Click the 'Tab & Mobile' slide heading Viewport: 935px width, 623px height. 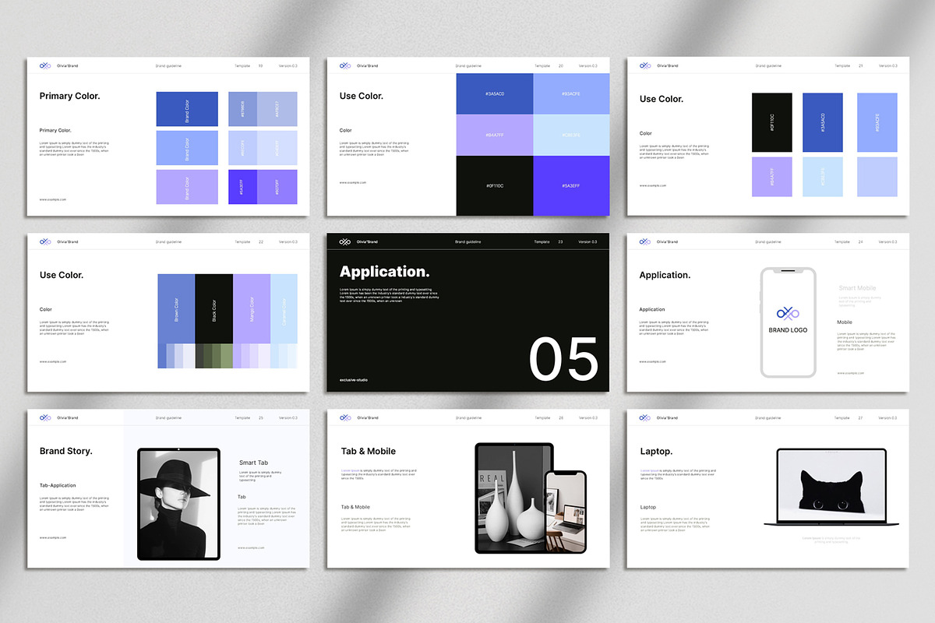(x=369, y=451)
